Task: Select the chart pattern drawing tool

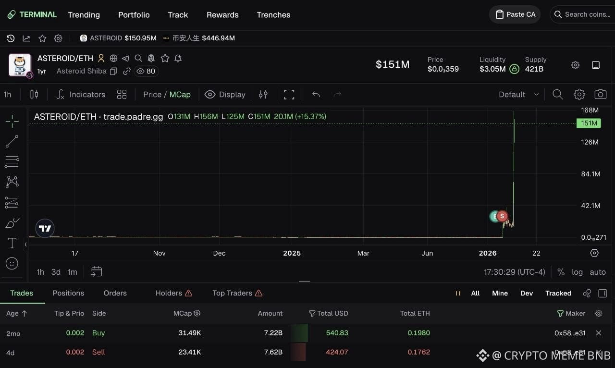Action: (x=12, y=182)
